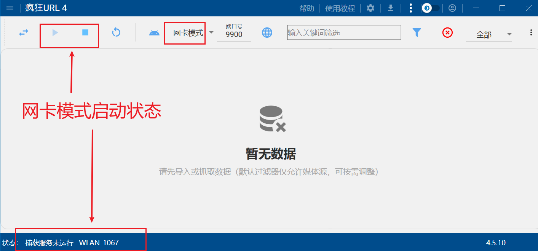Open the user account profile icon
This screenshot has width=538, height=251.
point(452,8)
